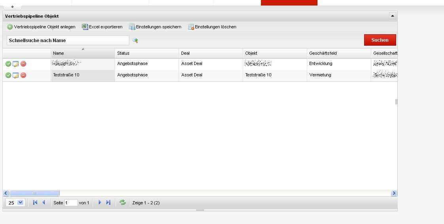The image size is (444, 224).
Task: Click edit icon in Teststraße 10 row
Action: [x=15, y=75]
